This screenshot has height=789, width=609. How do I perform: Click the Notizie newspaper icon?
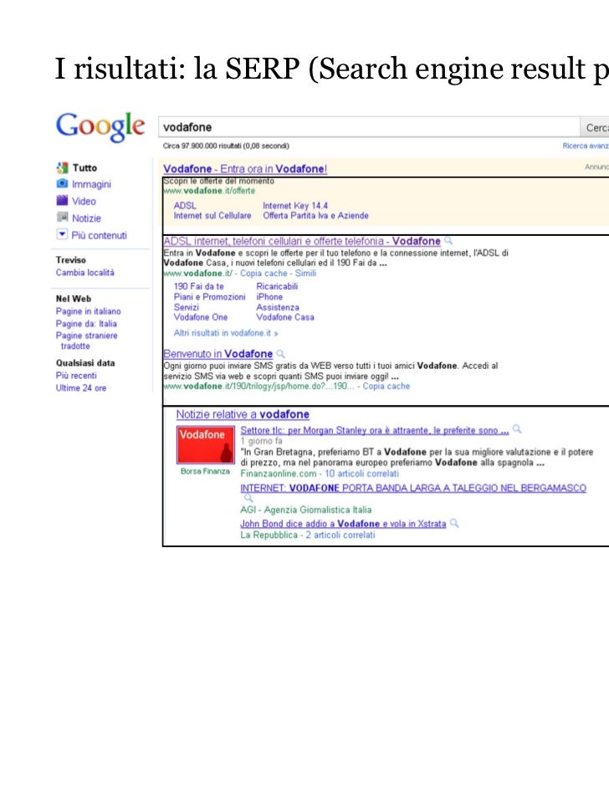(62, 218)
